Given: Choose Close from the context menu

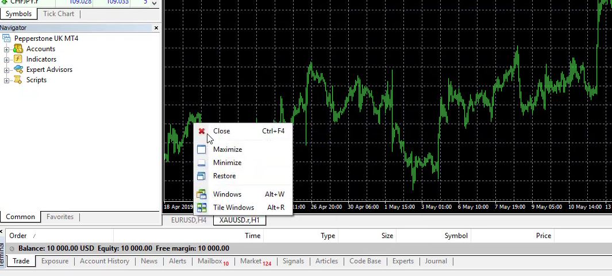Looking at the screenshot, I should pyautogui.click(x=243, y=131).
